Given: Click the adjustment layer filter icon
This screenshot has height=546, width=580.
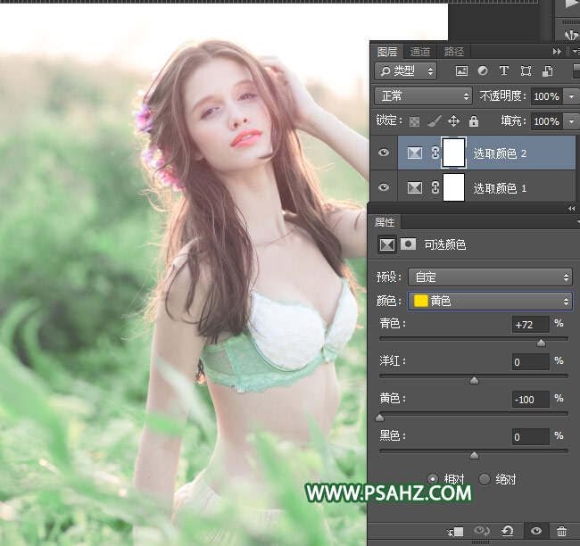Looking at the screenshot, I should [x=483, y=70].
